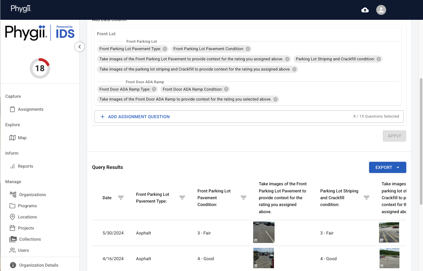This screenshot has width=423, height=271.
Task: Select the 5/30/2024 date cell
Action: pos(113,233)
